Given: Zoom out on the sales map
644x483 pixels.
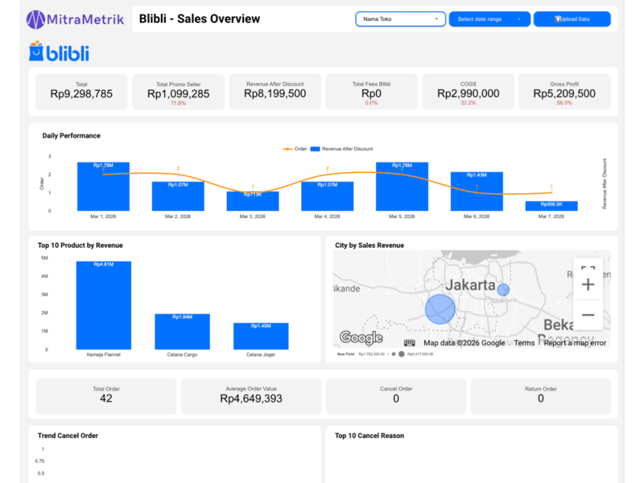Looking at the screenshot, I should 588,315.
